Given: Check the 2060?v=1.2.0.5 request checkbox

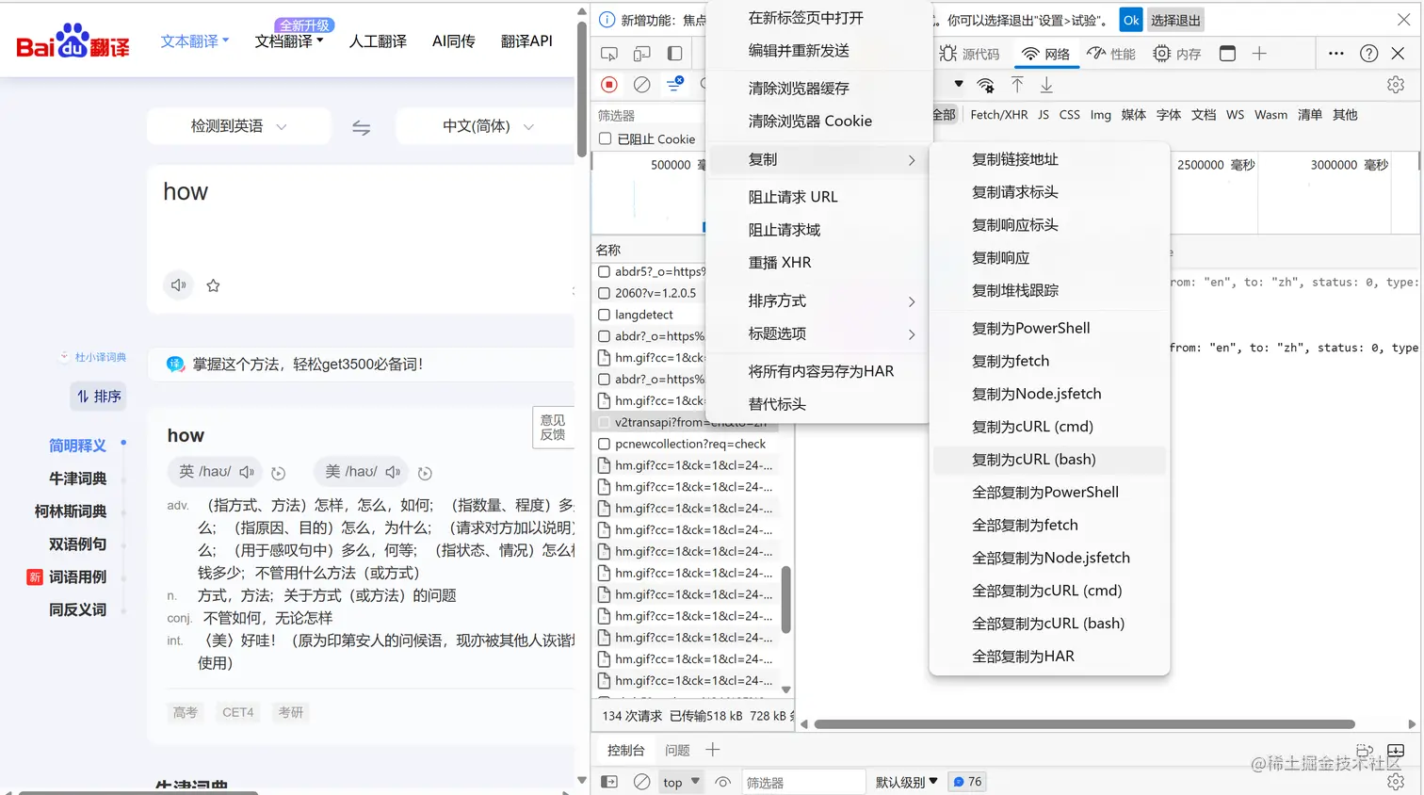Looking at the screenshot, I should tap(605, 293).
